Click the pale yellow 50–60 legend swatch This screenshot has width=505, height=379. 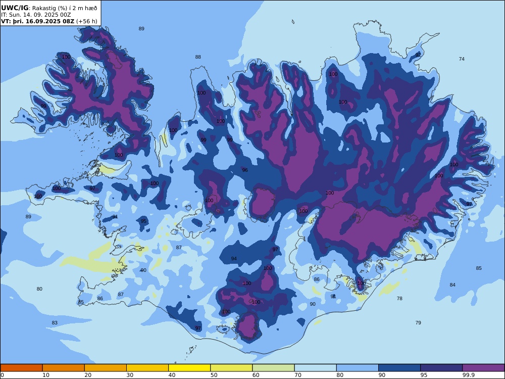(231, 368)
